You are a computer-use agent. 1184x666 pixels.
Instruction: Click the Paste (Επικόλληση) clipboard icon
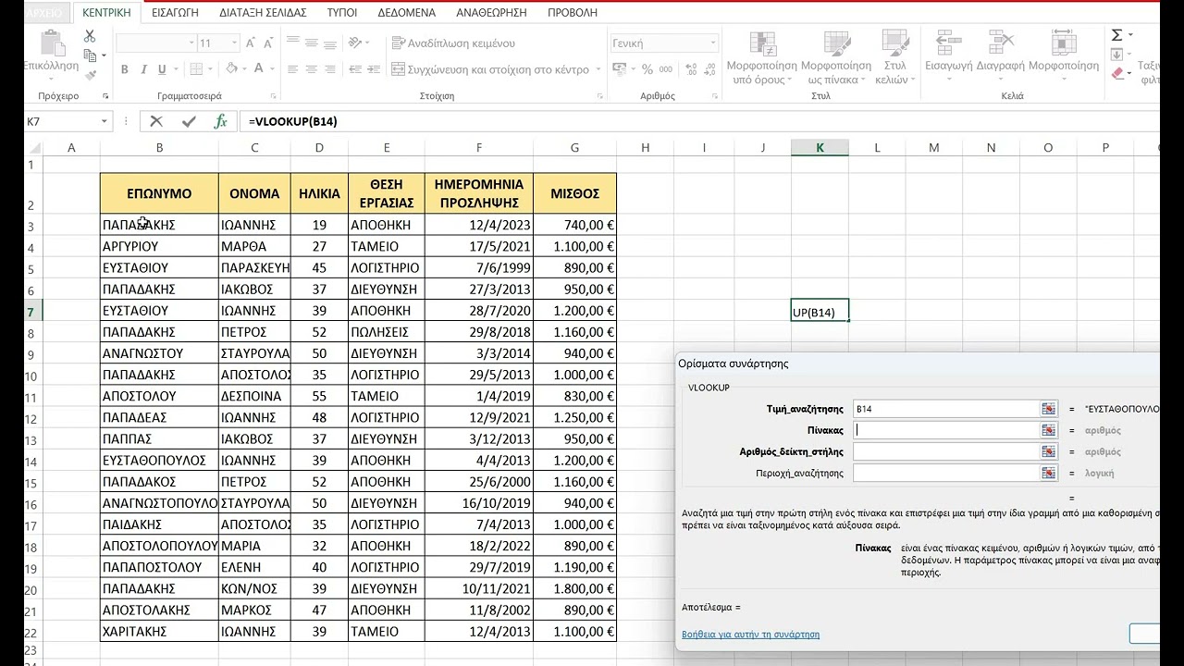coord(52,43)
